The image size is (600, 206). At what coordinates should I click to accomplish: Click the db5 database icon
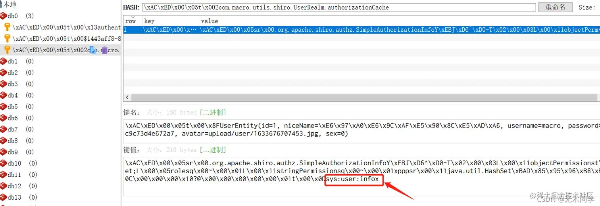click(4, 107)
